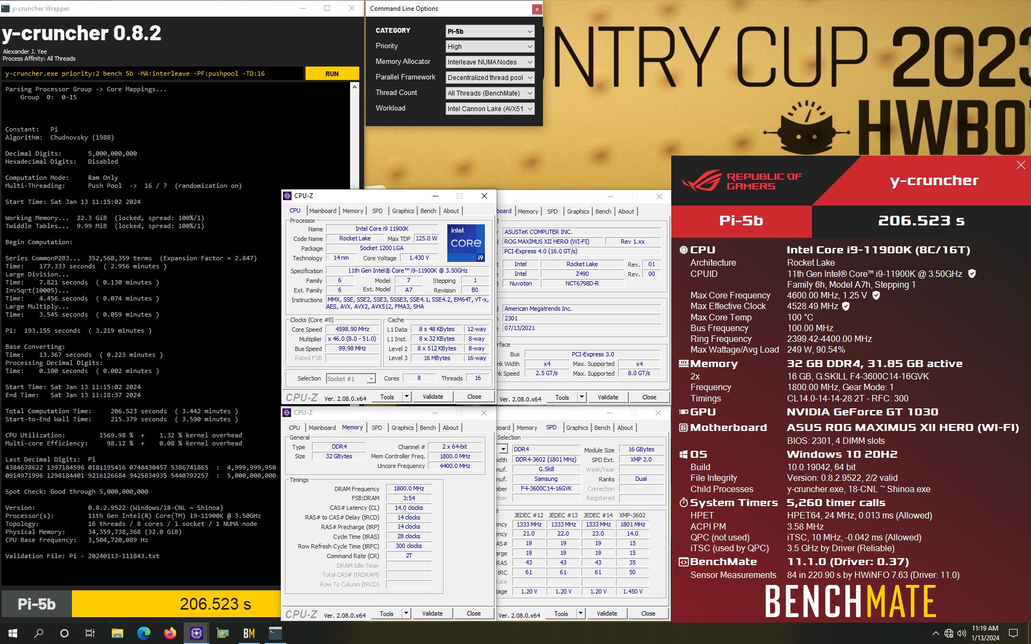Click the yellow RUN button

tap(332, 74)
